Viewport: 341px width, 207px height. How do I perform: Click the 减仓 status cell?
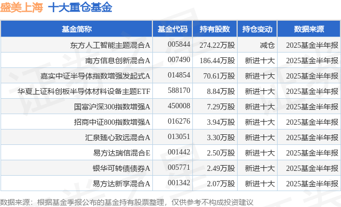(x=267, y=45)
